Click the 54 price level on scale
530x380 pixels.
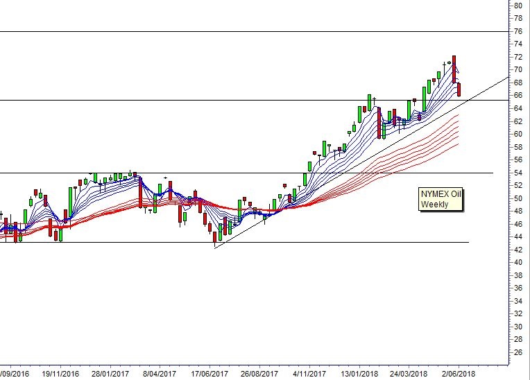pos(518,173)
